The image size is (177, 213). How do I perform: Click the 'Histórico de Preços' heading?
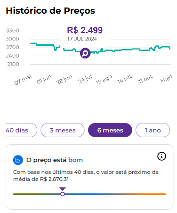pyautogui.click(x=50, y=11)
